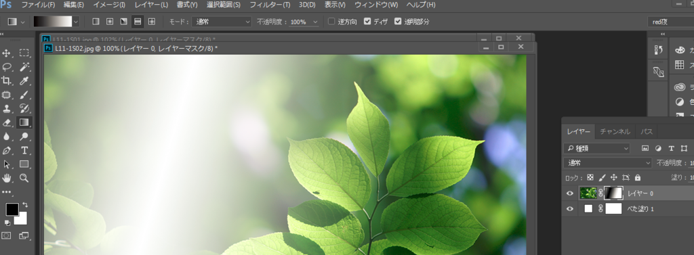This screenshot has width=694, height=255.
Task: Expand the right dock panels double-arrow
Action: (x=662, y=34)
